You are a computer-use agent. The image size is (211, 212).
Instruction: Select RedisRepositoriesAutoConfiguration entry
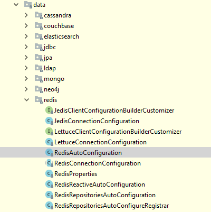click(x=105, y=195)
